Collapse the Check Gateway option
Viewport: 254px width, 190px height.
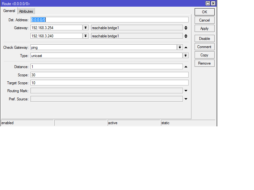[x=186, y=47]
